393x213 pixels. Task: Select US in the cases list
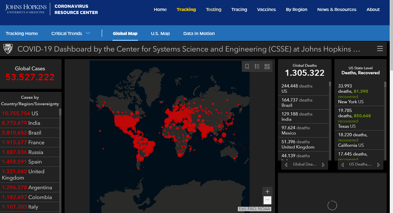tap(29, 113)
